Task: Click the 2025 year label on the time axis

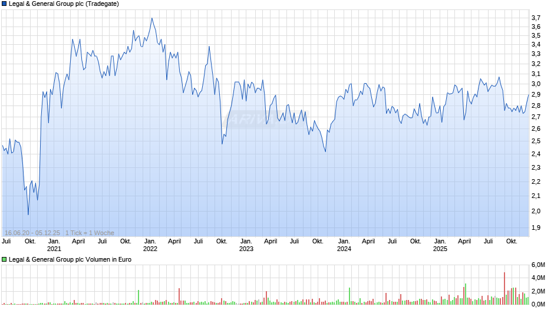Action: 440,249
